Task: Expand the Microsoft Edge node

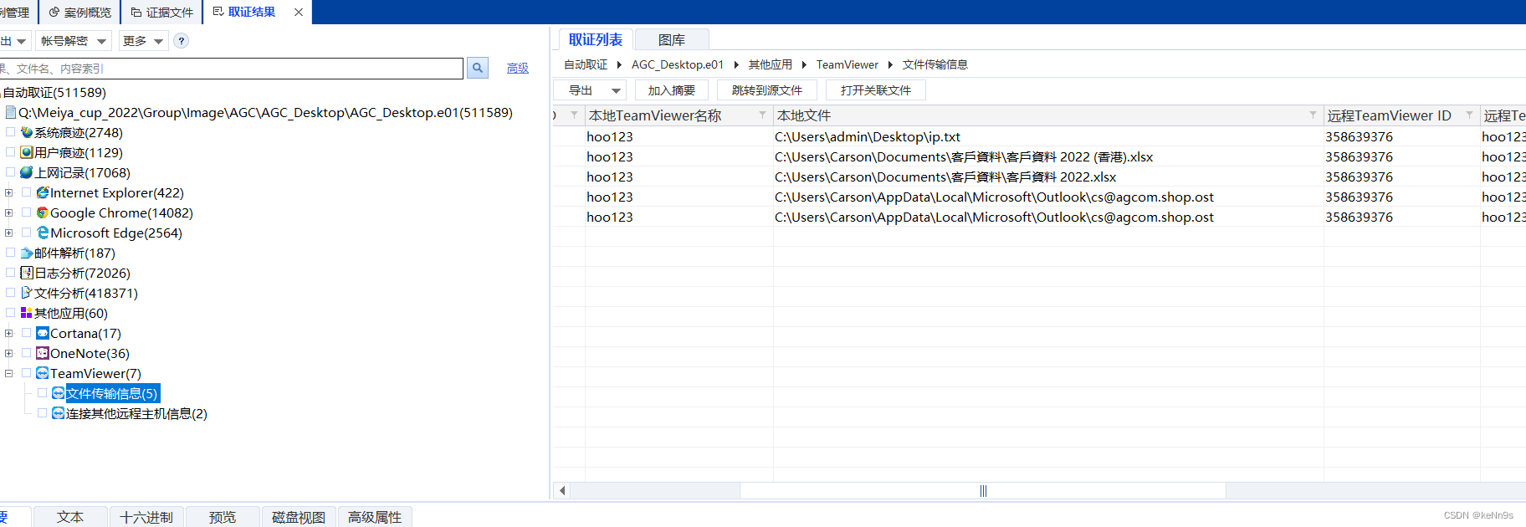Action: pos(9,233)
